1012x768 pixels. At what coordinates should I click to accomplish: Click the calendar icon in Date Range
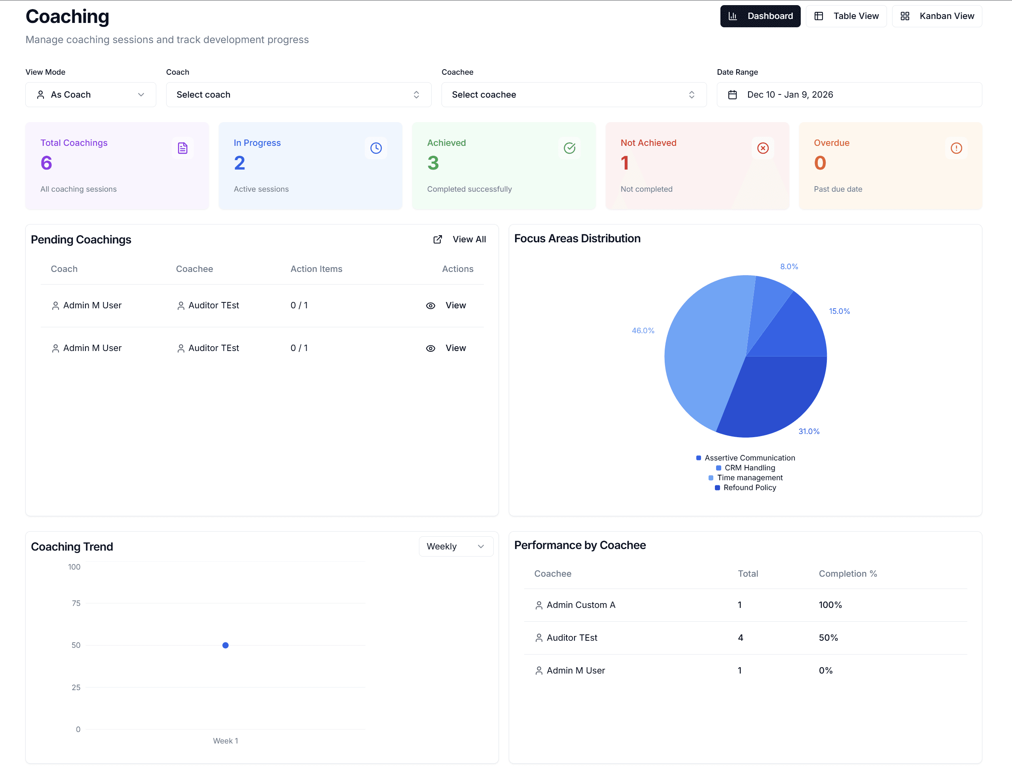tap(732, 94)
